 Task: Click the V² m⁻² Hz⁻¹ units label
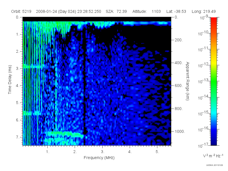[213, 156]
